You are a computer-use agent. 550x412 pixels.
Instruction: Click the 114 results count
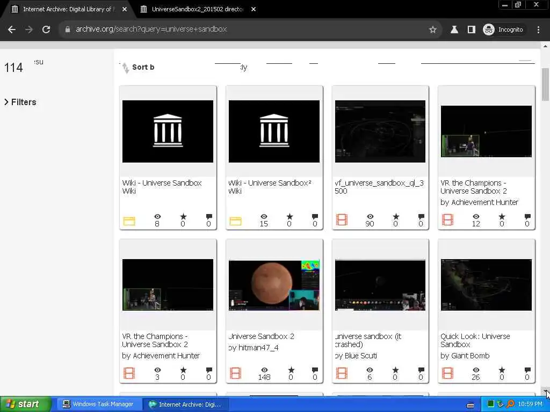tap(13, 67)
